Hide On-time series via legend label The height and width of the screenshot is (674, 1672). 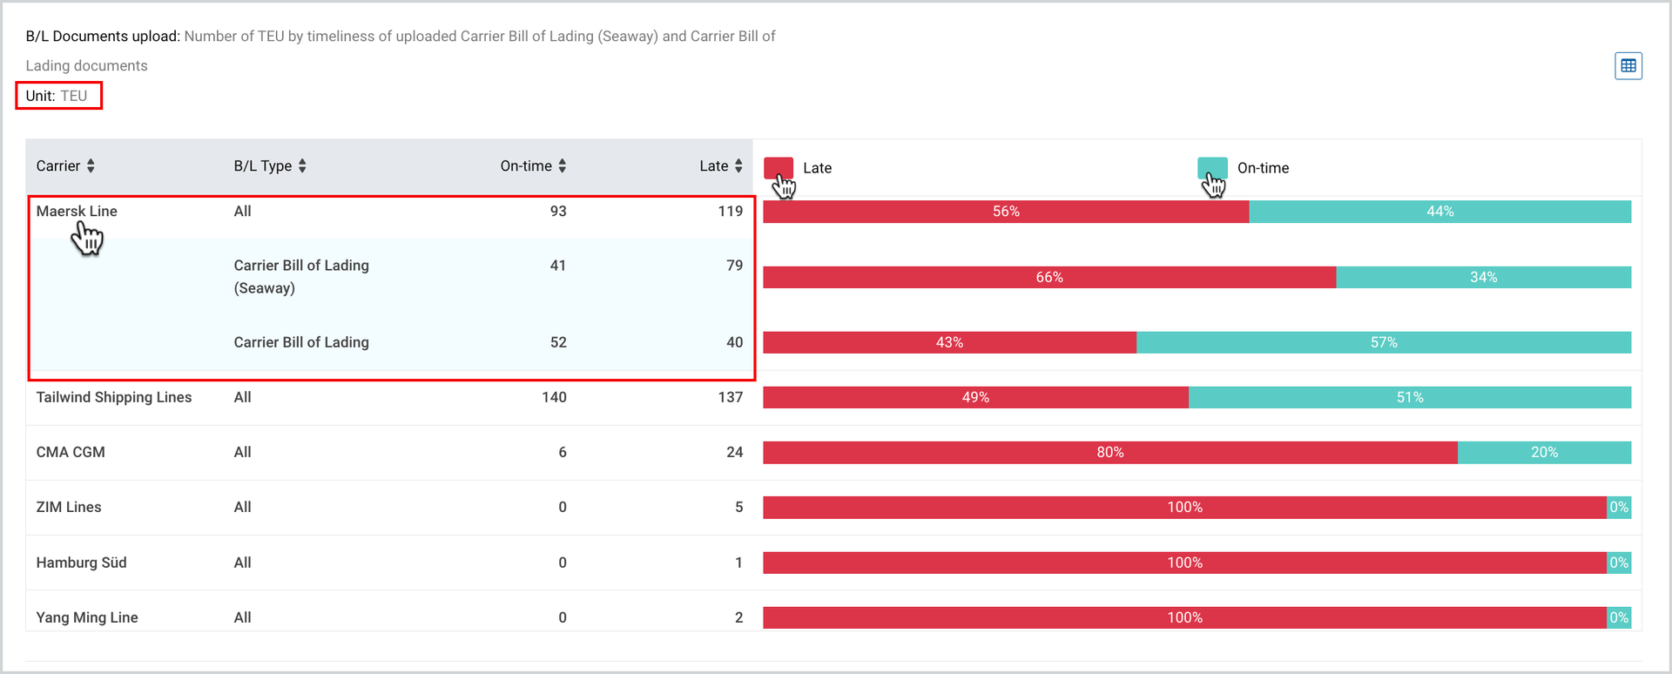click(1263, 168)
